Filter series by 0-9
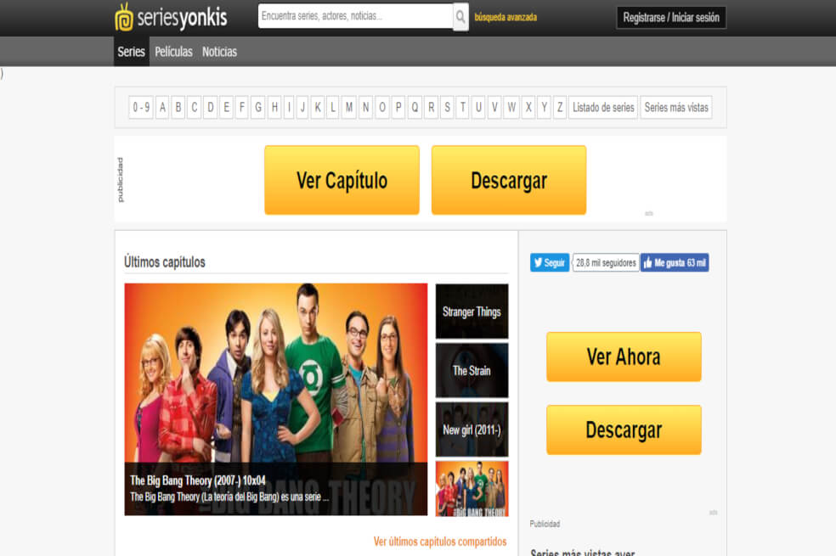 (141, 108)
